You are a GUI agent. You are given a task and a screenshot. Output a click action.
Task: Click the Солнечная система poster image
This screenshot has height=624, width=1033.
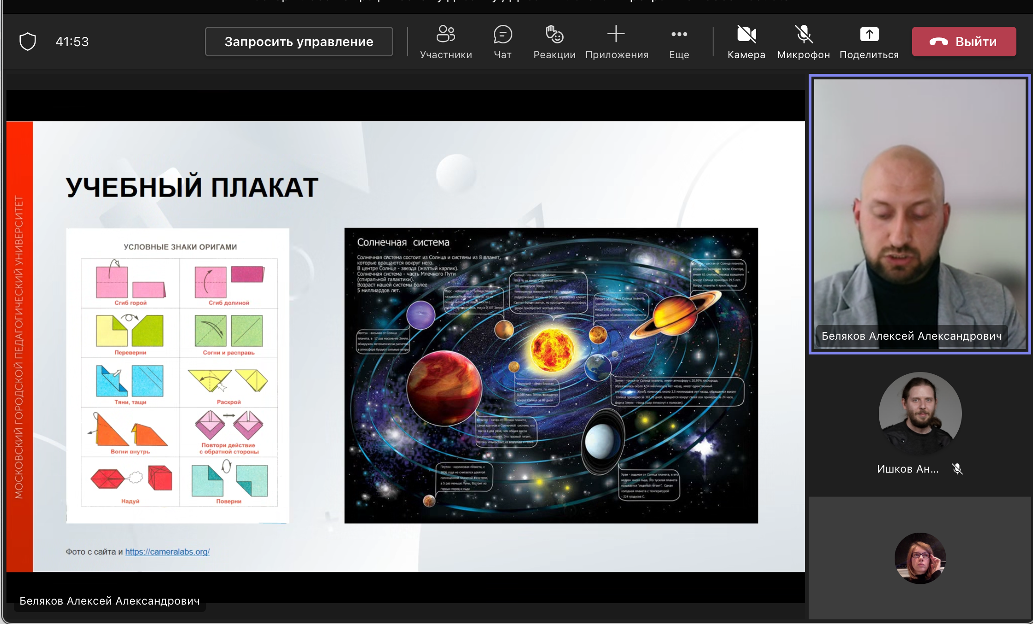point(551,375)
